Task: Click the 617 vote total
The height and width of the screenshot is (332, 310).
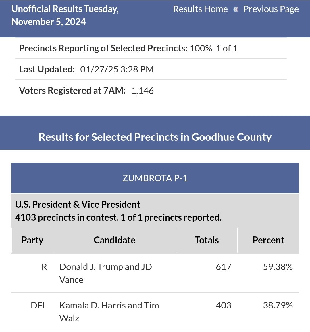Action: pyautogui.click(x=224, y=267)
